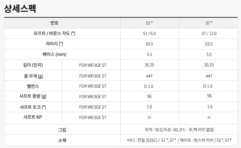Select the 총 무게 (g) row label
The width and height of the screenshot is (241, 148).
[x=33, y=76]
